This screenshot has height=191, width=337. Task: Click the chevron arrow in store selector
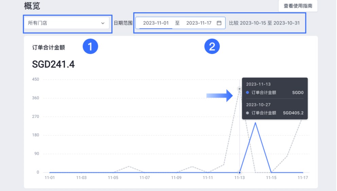click(103, 23)
